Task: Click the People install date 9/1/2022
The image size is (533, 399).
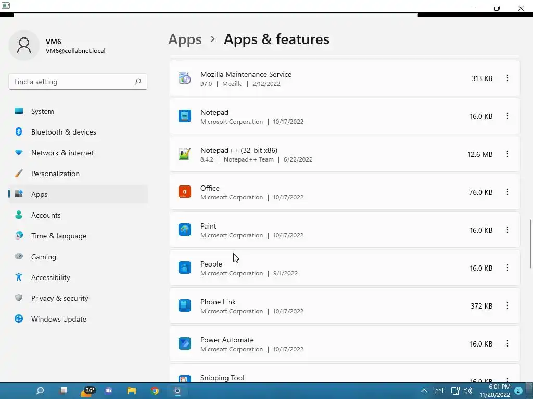Action: pyautogui.click(x=286, y=273)
